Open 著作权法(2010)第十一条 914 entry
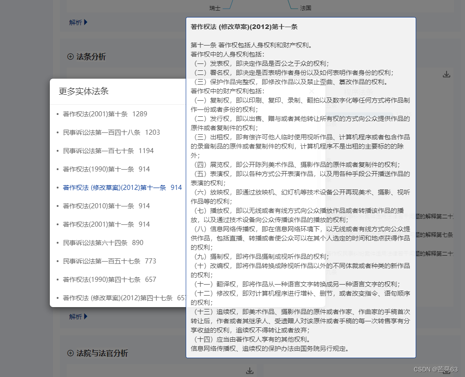The width and height of the screenshot is (465, 377). pyautogui.click(x=106, y=206)
